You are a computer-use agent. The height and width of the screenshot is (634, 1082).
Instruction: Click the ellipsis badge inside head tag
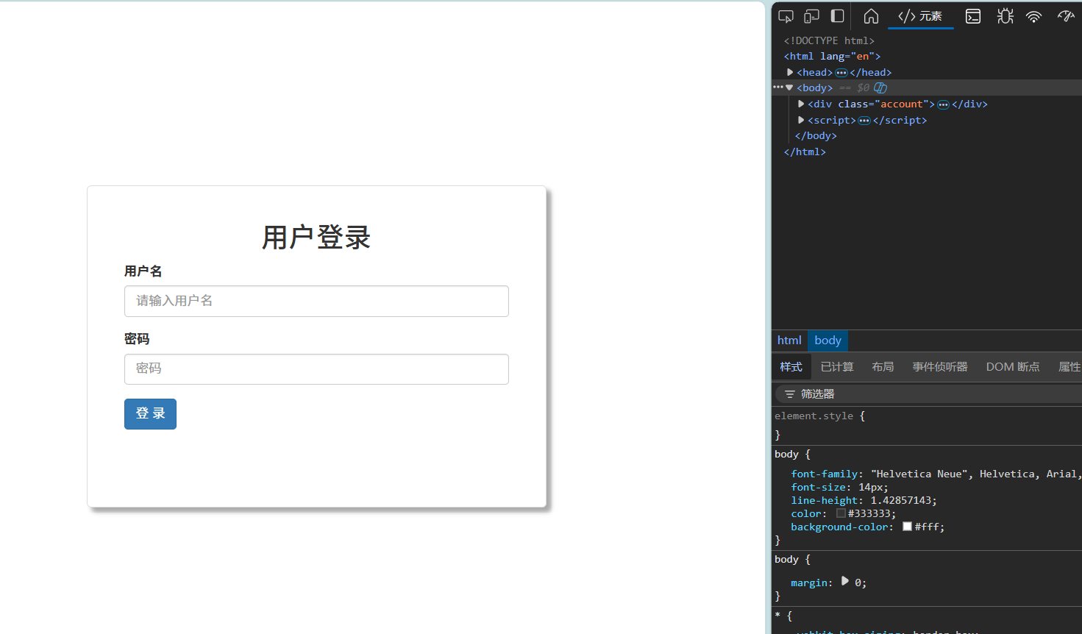click(x=841, y=72)
